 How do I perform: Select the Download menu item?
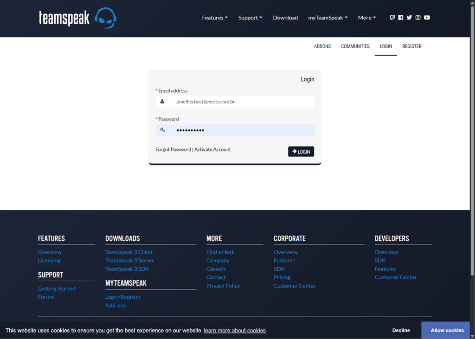(x=285, y=18)
